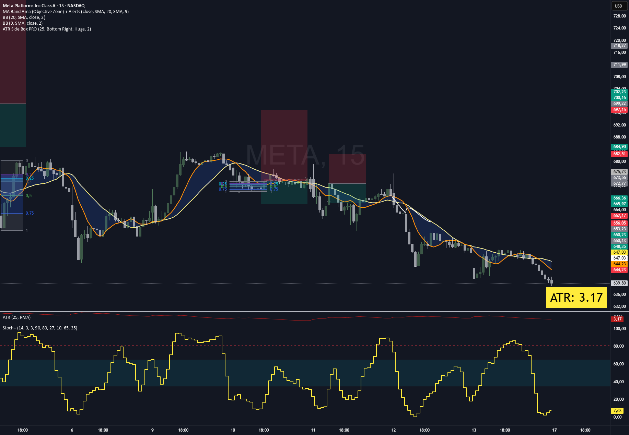This screenshot has width=629, height=435.
Task: Click date 11 on the time axis
Action: (313, 430)
